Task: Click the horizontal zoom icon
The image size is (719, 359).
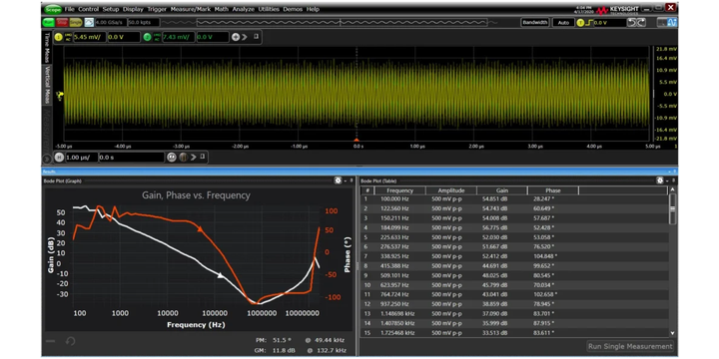Action: click(172, 158)
